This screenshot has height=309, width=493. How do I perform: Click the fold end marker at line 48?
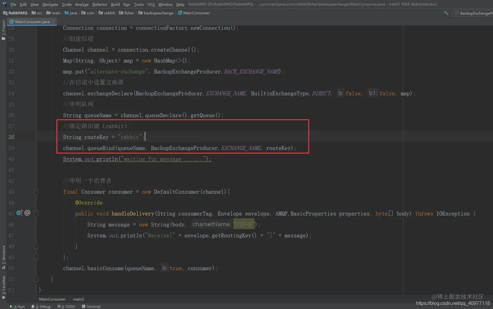coord(36,246)
